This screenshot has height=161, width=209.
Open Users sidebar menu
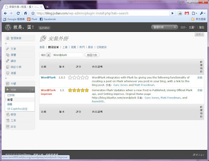20,114
